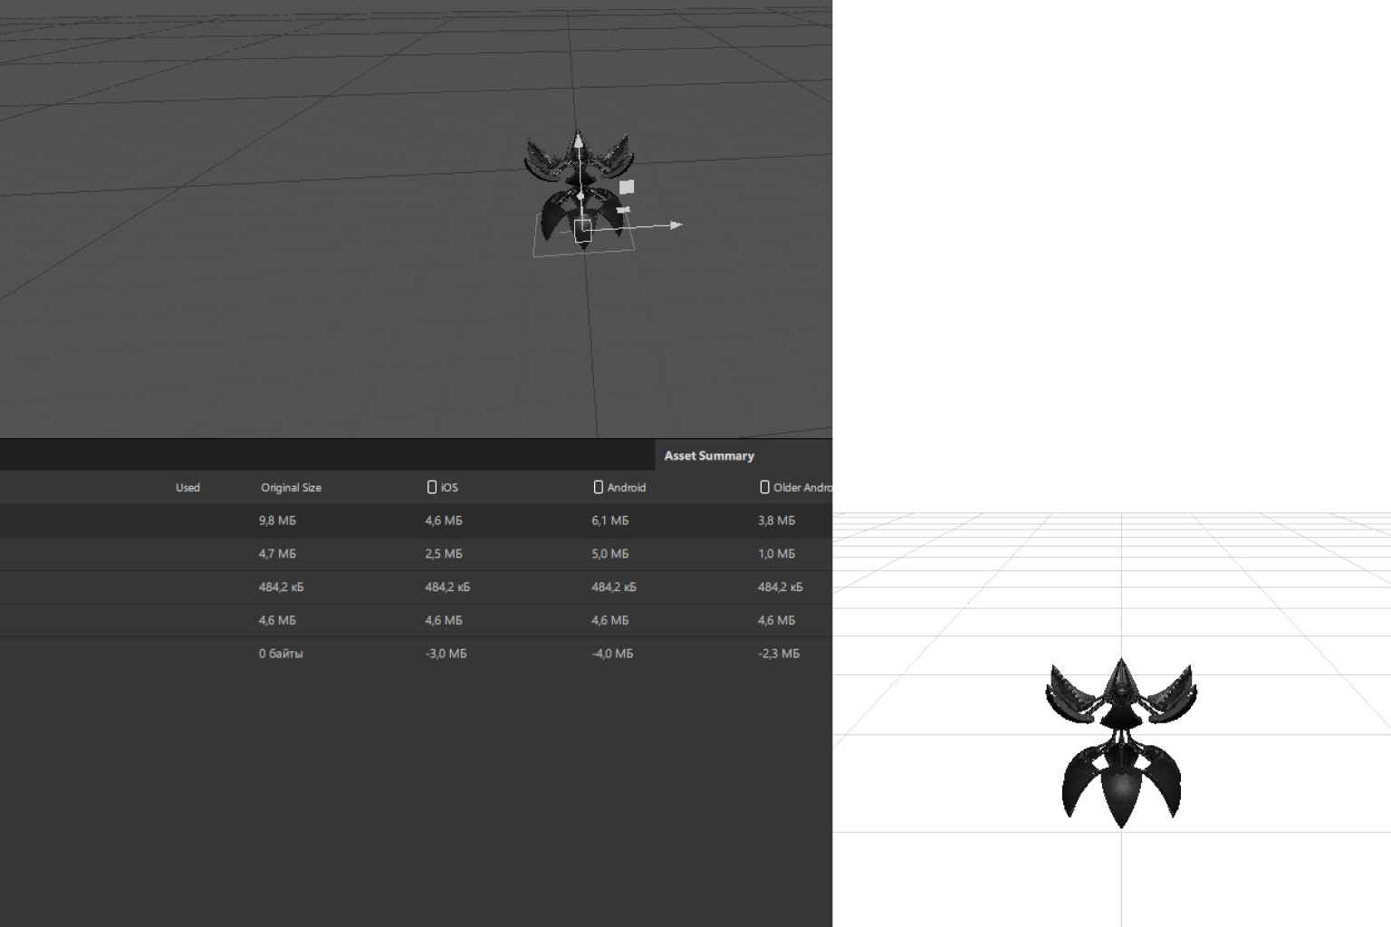Select the 4,7 МБ original size cell
This screenshot has height=927, width=1391.
tap(277, 553)
